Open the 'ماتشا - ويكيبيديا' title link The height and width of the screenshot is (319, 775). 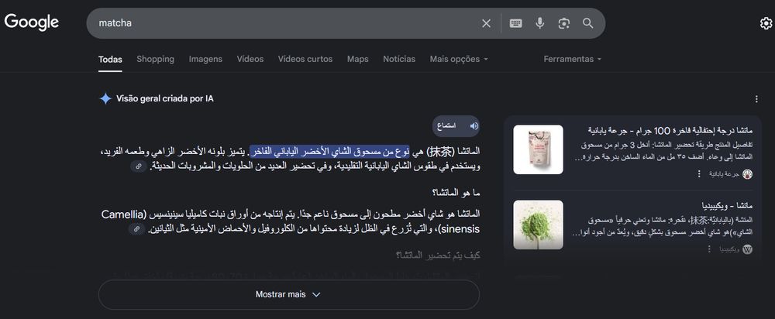click(x=727, y=205)
